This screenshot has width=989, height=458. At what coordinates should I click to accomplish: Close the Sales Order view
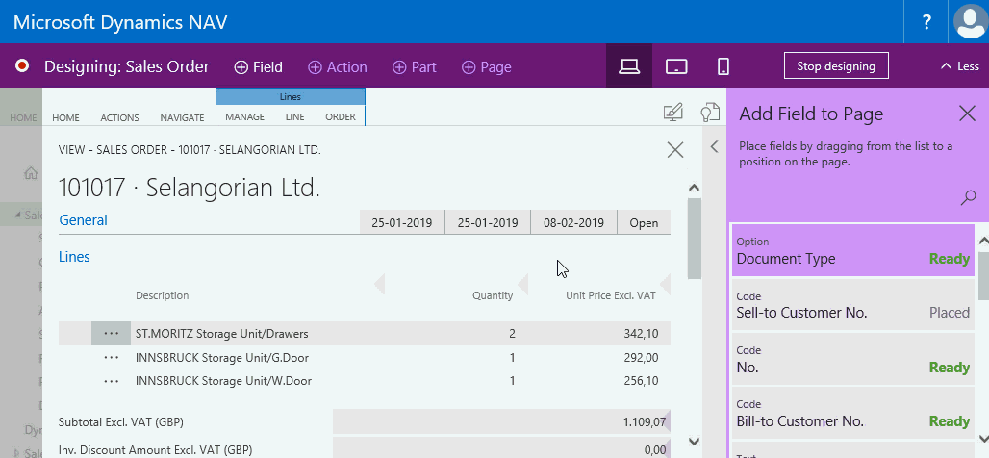[674, 149]
